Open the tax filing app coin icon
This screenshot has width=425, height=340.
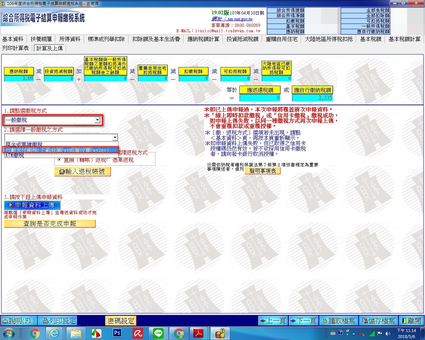(x=219, y=333)
